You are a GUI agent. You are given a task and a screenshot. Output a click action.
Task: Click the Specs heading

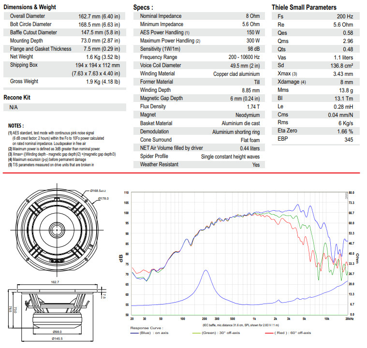[143, 7]
